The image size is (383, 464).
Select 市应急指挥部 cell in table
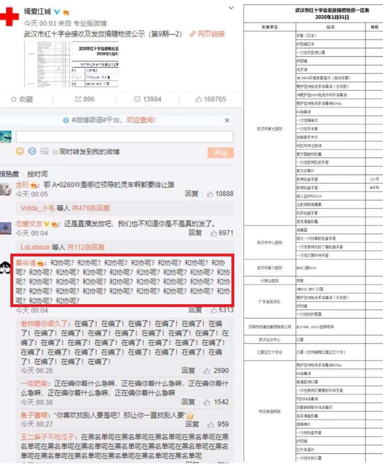pyautogui.click(x=270, y=411)
